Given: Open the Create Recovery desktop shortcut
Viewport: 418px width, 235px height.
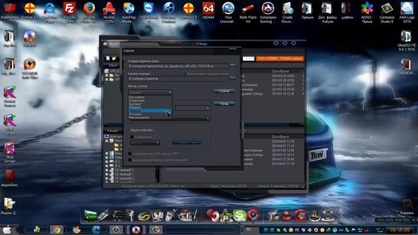Looking at the screenshot, I should click(x=287, y=12).
